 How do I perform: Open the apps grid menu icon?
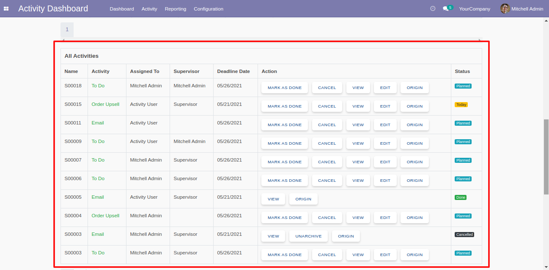(6, 8)
